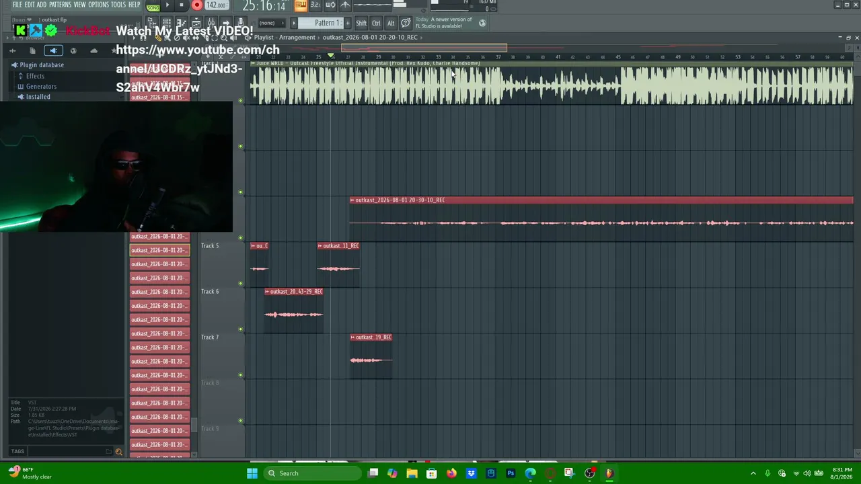The width and height of the screenshot is (861, 484).
Task: Open the TOOLS menu
Action: pos(118,5)
